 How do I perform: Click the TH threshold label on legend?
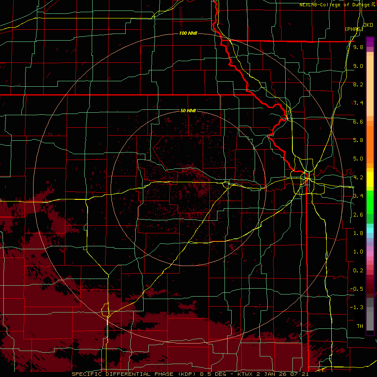point(360,326)
